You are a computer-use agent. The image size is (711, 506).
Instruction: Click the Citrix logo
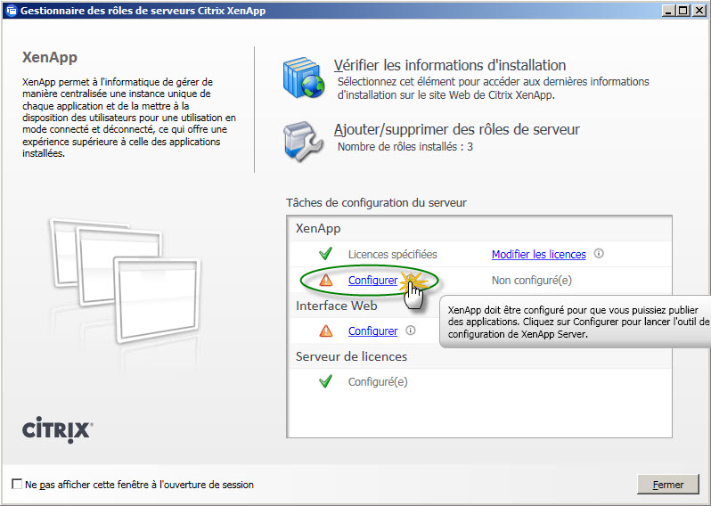[x=58, y=429]
